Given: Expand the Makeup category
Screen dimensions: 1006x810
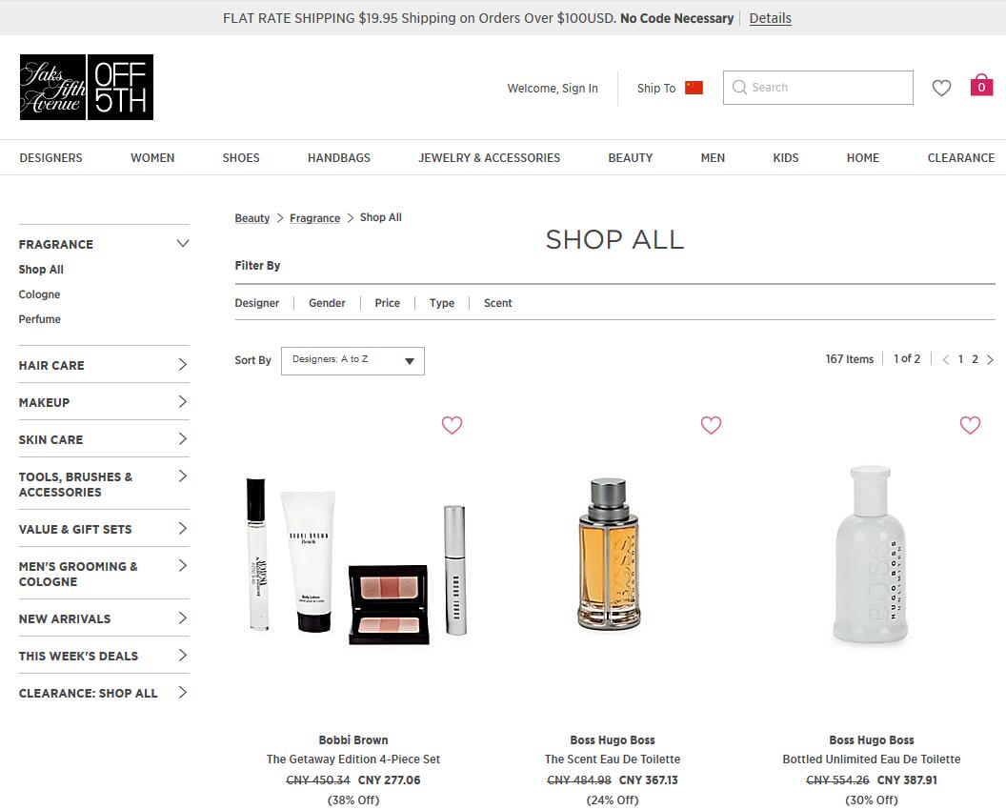Looking at the screenshot, I should 183,402.
